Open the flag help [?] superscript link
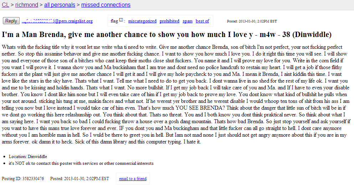 [x=121, y=20]
